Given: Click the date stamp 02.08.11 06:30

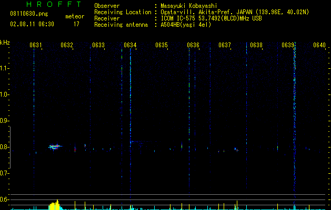Looking at the screenshot, I should 32,24.
